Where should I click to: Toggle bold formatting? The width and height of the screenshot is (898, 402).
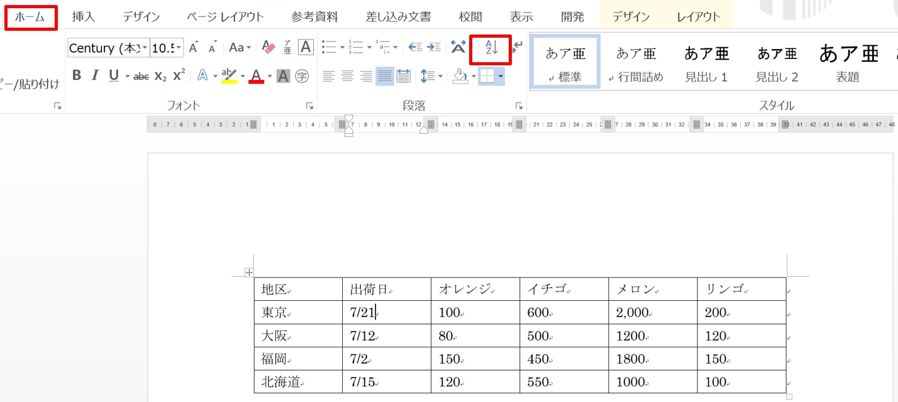[77, 76]
